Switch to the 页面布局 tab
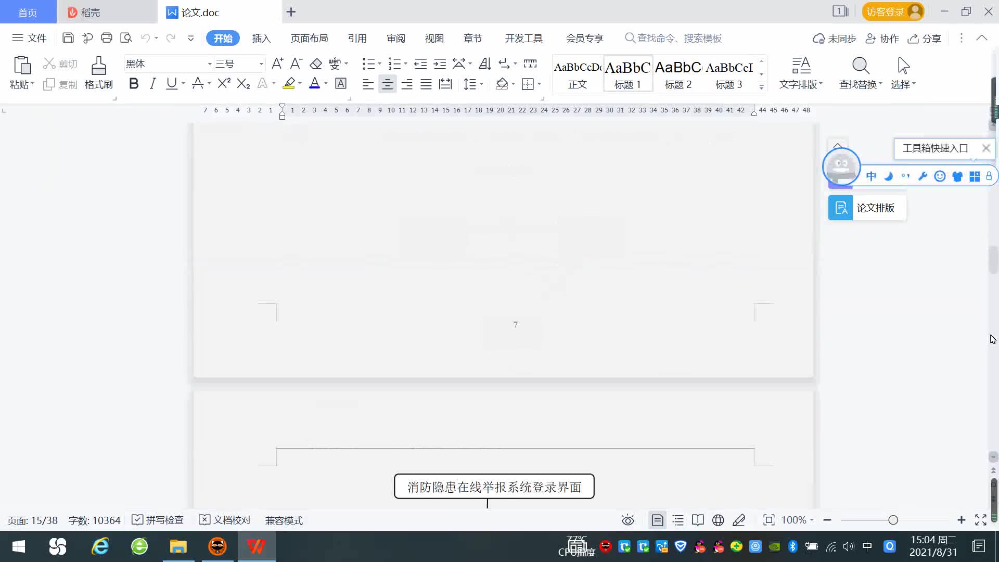Screen dimensions: 999x562 [309, 38]
